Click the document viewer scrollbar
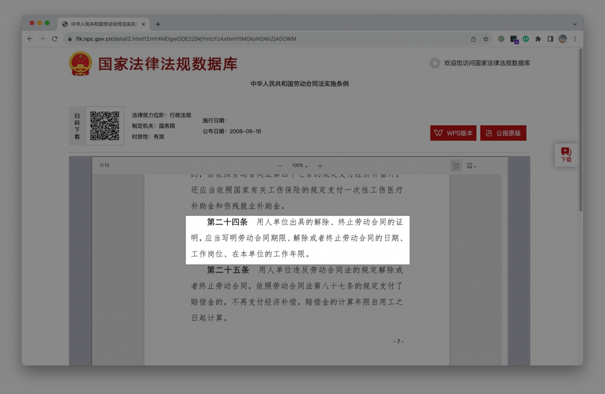Screen dimensions: 605x394 [505, 270]
